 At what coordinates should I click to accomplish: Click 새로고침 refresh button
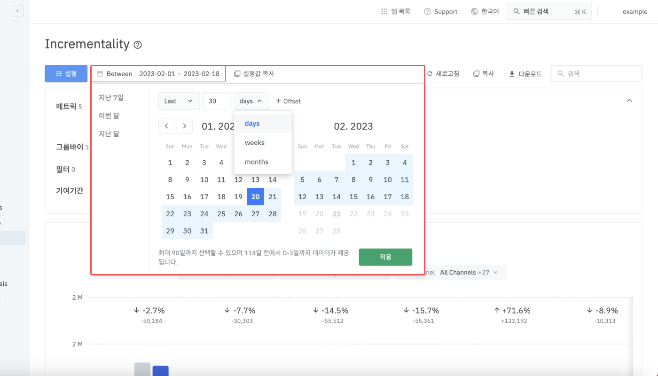coord(443,74)
